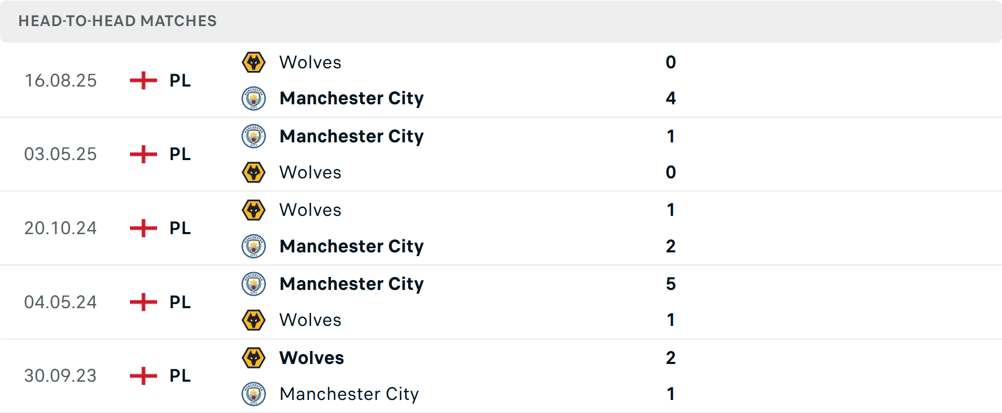The height and width of the screenshot is (413, 1002).
Task: Click Manchester City crest in 16.08.25 match
Action: tap(254, 99)
